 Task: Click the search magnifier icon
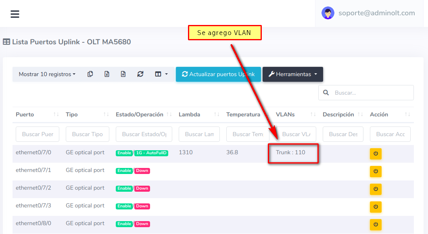pos(326,93)
